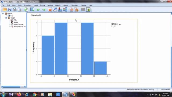Open the Window menu
Image resolution: width=172 pixels, height=97 pixels.
click(84, 5)
